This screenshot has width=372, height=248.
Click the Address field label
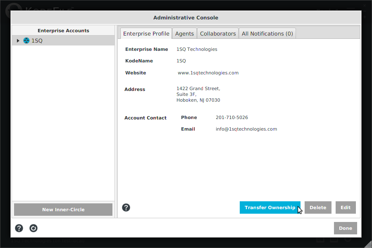click(x=135, y=89)
